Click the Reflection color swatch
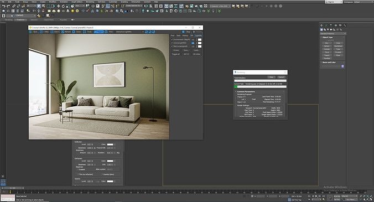Screen dimensions: 374x202 click(x=110, y=144)
